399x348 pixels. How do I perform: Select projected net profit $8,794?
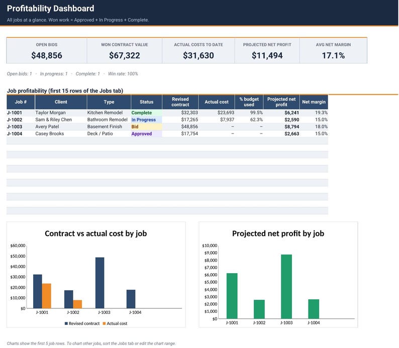pyautogui.click(x=291, y=127)
